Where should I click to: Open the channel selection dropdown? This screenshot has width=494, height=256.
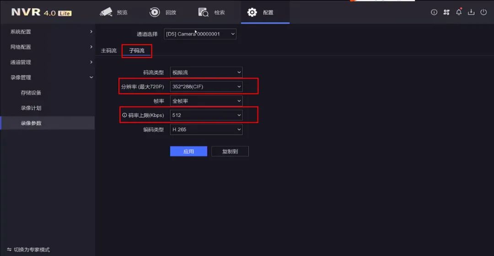(200, 34)
